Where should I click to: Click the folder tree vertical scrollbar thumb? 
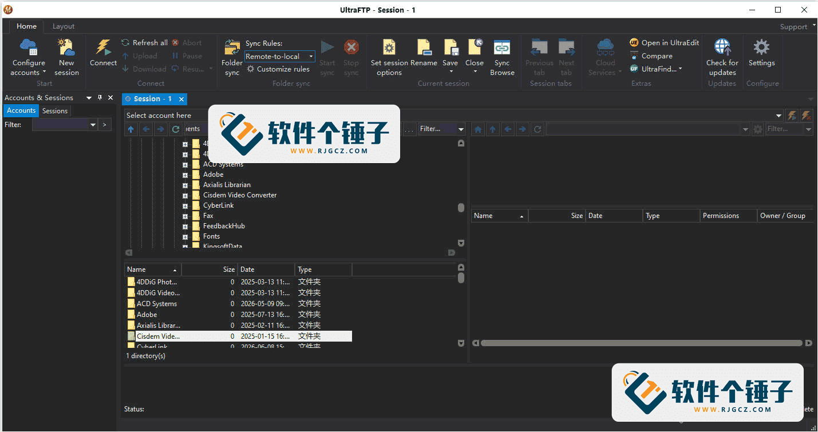point(461,208)
